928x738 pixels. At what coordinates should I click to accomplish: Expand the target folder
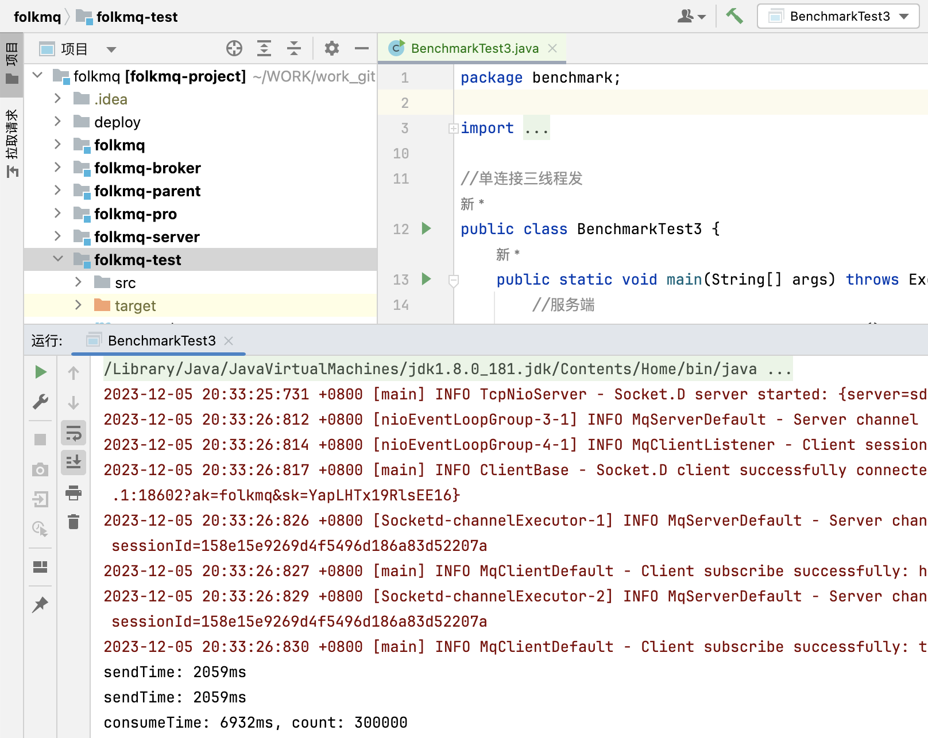point(78,305)
